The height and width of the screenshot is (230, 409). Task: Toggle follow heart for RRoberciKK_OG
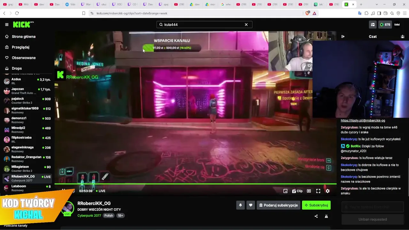[251, 205]
